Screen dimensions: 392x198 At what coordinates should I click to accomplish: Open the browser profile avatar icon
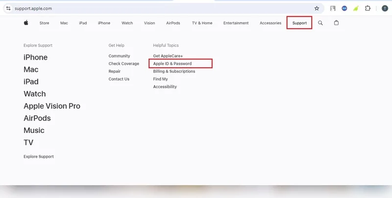[x=385, y=8]
